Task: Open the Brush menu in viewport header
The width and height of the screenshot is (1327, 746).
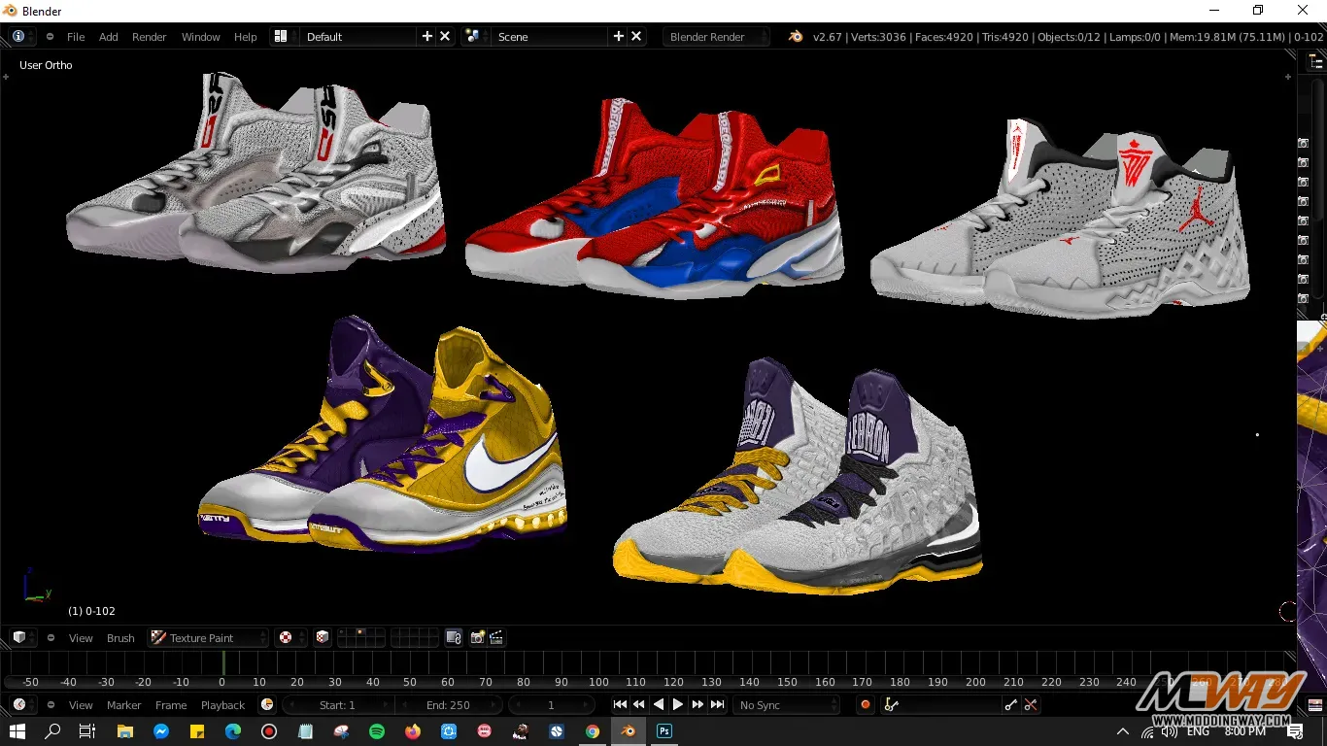Action: coord(120,638)
